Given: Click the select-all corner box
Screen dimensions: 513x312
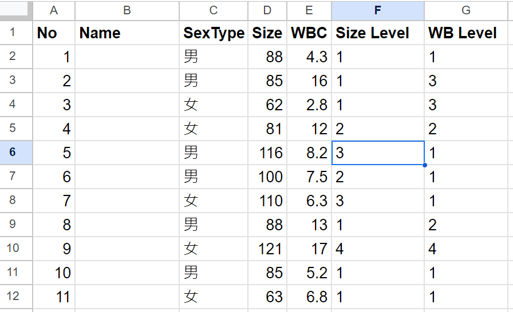Looking at the screenshot, I should pos(16,10).
